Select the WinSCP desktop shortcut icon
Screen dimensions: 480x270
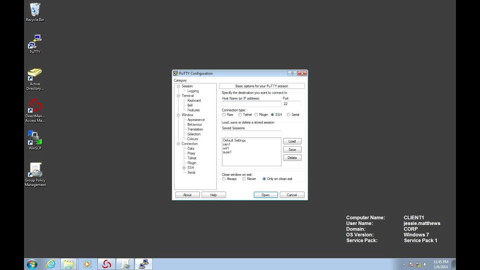(35, 141)
